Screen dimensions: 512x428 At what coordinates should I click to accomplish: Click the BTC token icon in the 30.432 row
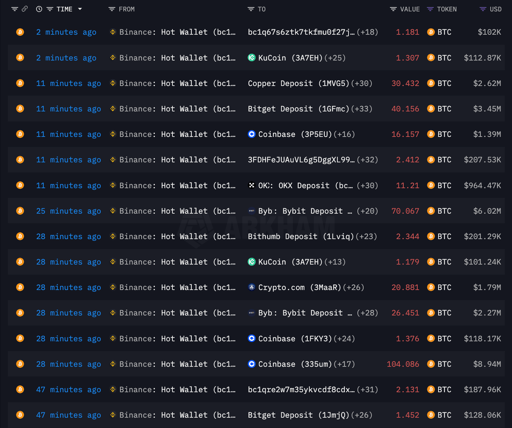[x=431, y=83]
